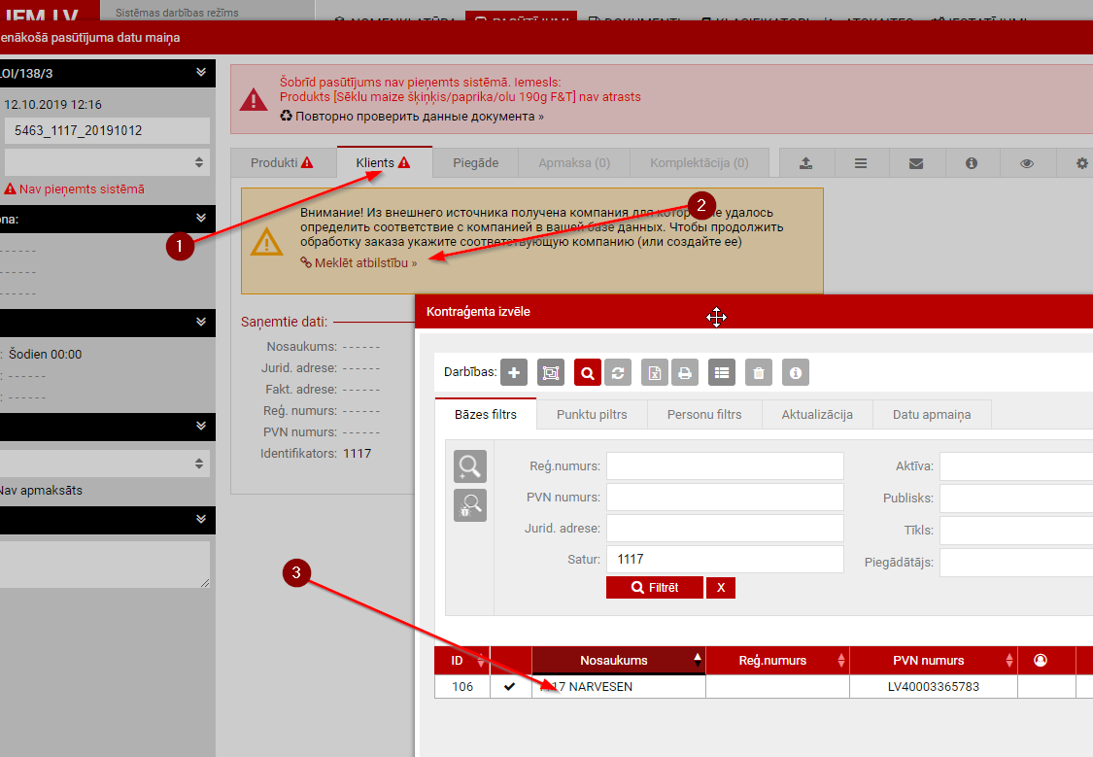Screen dimensions: 1093x757
Task: Switch to the Punktu piltrs tab
Action: pos(592,414)
